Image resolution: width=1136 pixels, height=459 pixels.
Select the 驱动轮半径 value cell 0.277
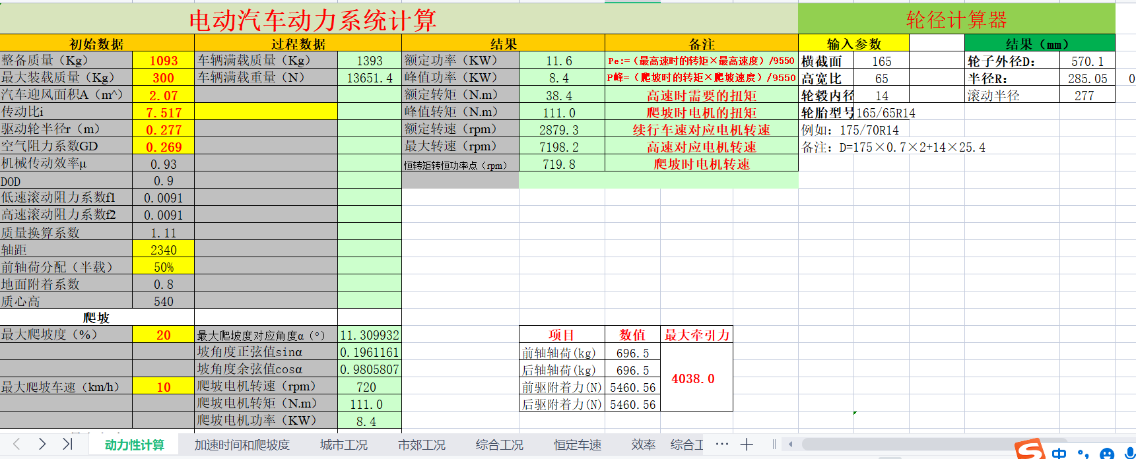click(x=164, y=129)
